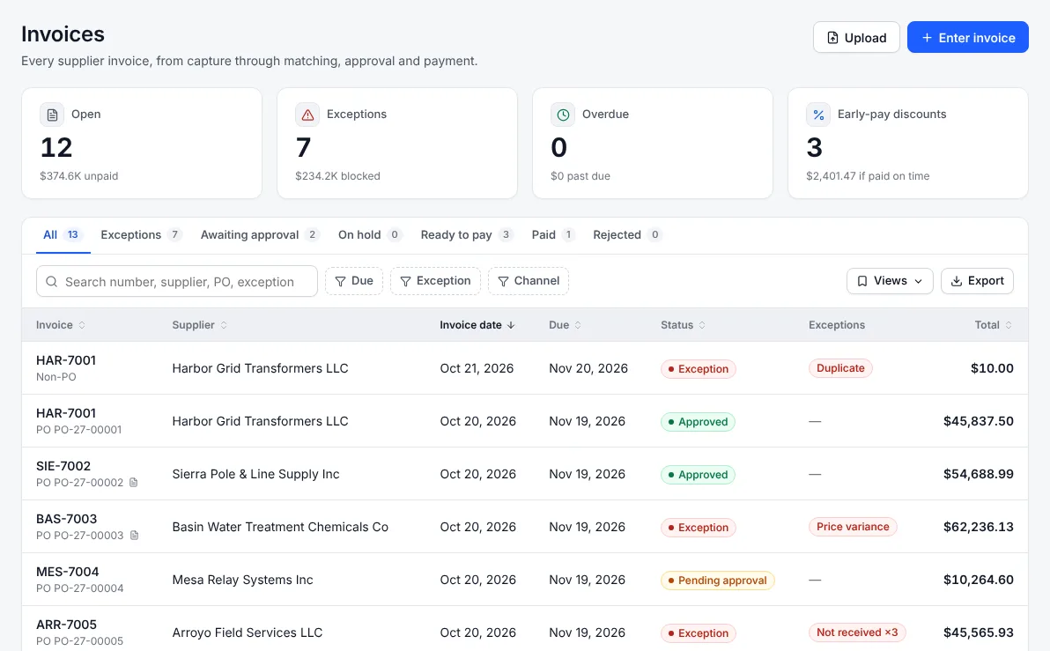
Task: Click Exception status in Basin Water row
Action: (699, 527)
